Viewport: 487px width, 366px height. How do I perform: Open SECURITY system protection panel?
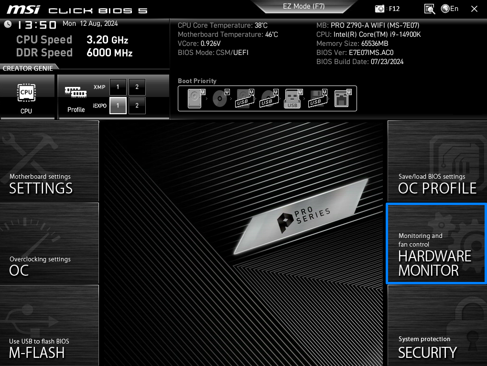[x=437, y=326]
